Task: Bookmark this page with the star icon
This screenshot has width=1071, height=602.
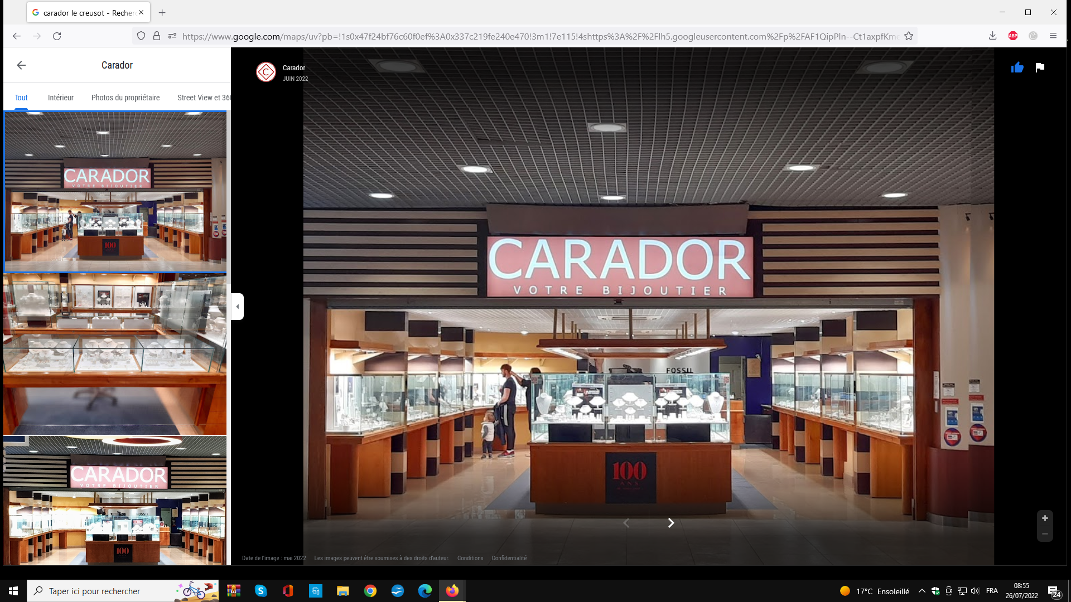Action: [x=909, y=36]
